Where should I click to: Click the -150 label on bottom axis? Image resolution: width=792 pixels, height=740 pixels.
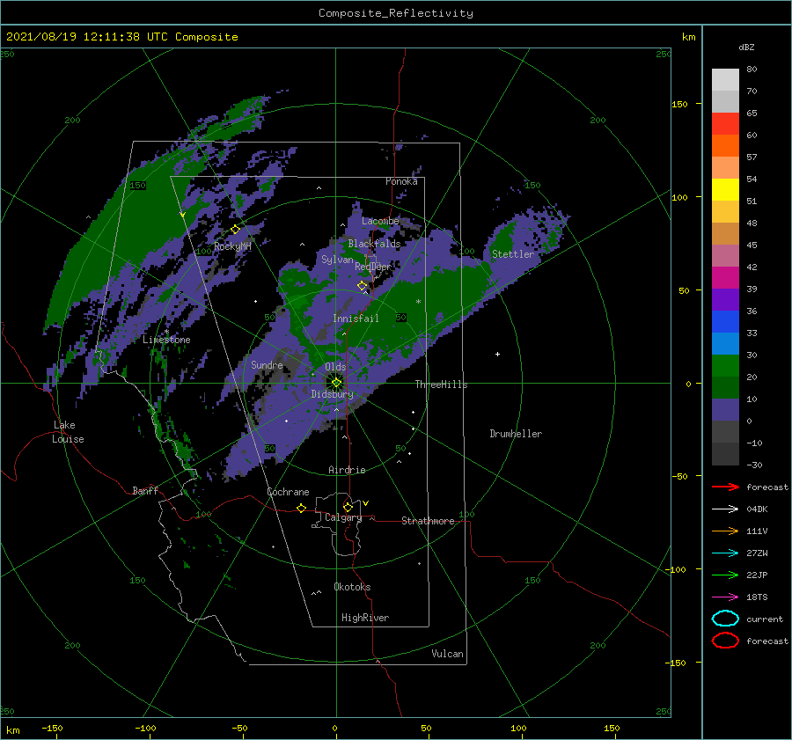click(x=52, y=728)
